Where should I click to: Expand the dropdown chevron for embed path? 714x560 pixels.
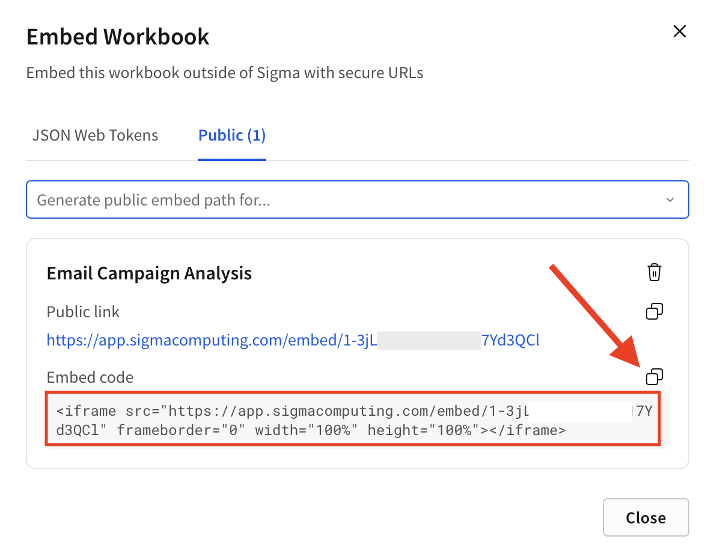670,200
